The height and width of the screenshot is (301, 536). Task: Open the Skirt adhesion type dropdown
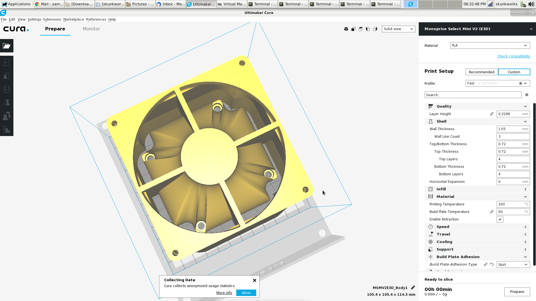click(513, 264)
